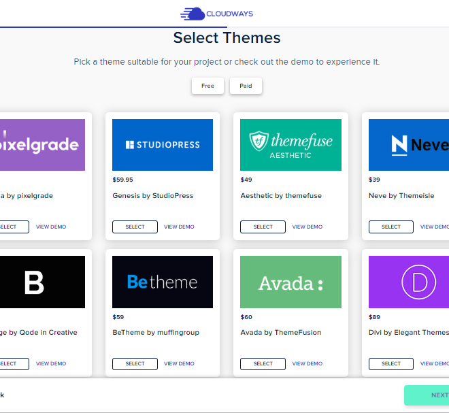Select Aesthetic by themefuse

[x=263, y=227]
